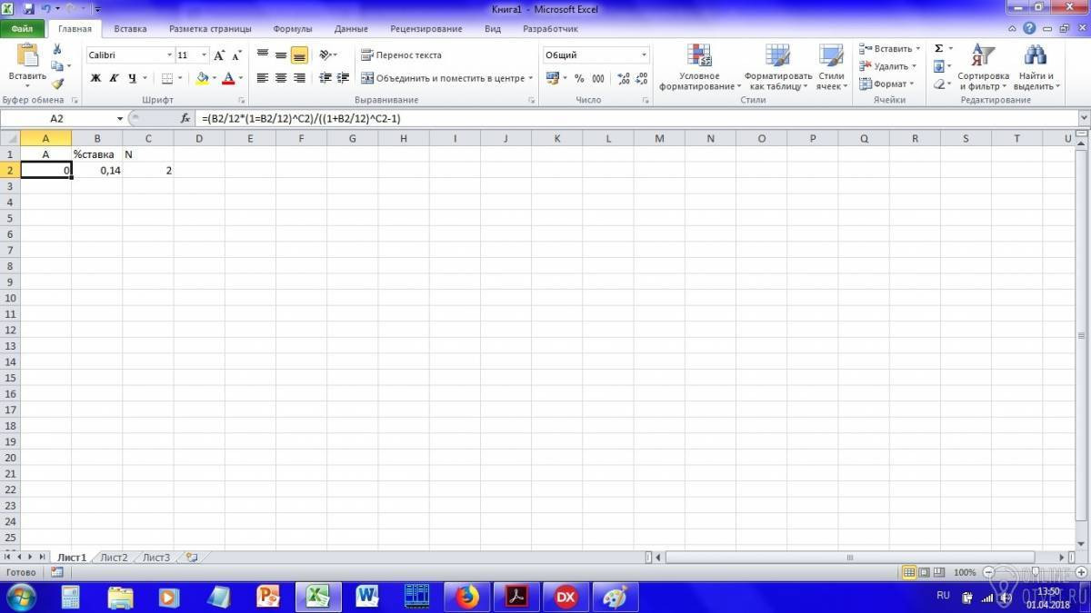Open the number format dropdown showing Общий
1091x613 pixels.
pos(644,55)
